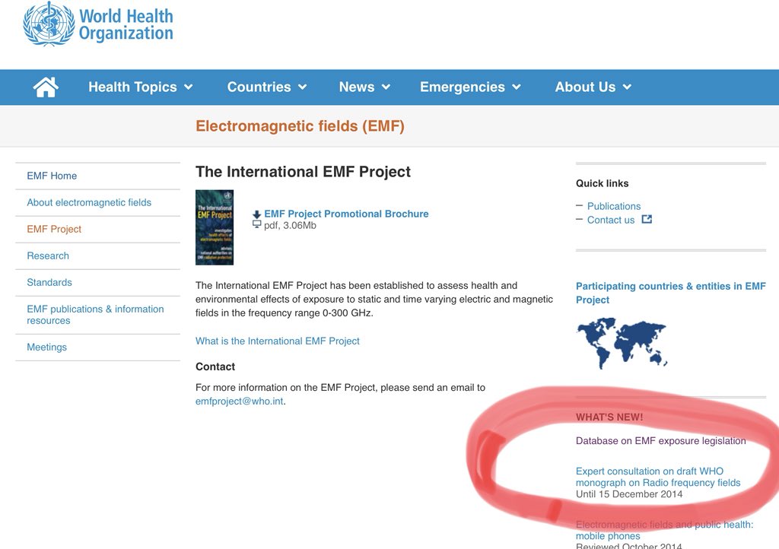The width and height of the screenshot is (779, 549).
Task: Click the World Health Organization logo
Action: click(x=98, y=24)
